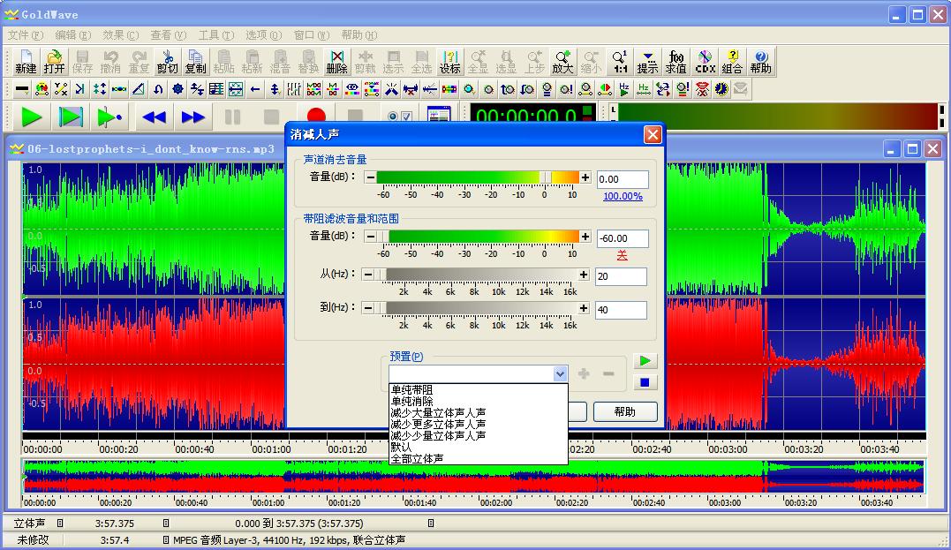Select the 剪切 (Cut) scissors icon
This screenshot has height=550, width=951.
[x=168, y=62]
